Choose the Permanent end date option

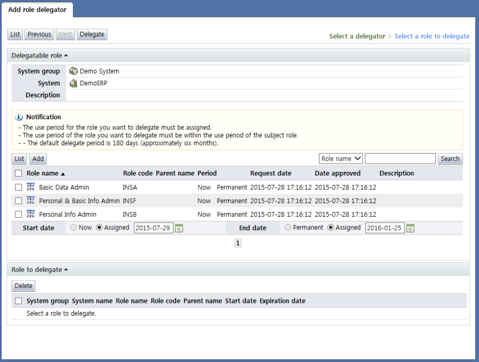pos(288,228)
